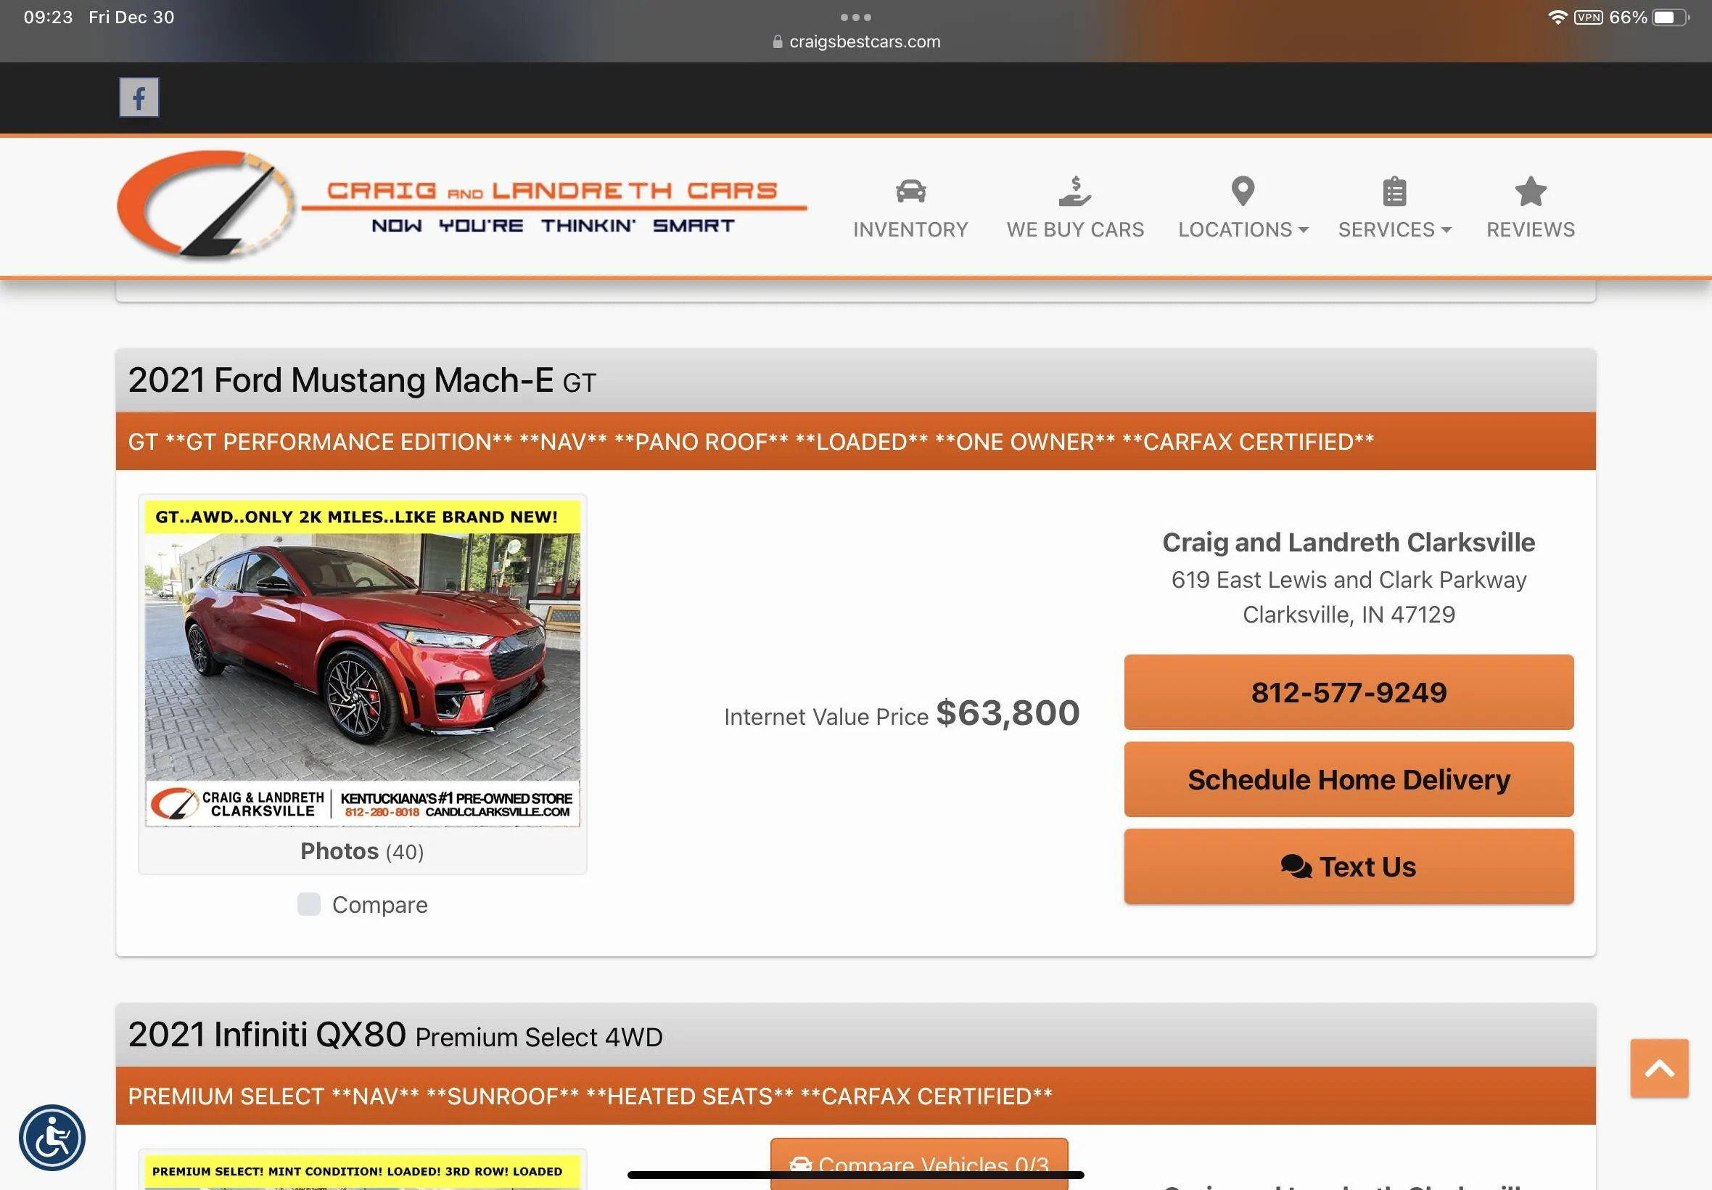Open the accessibility options icon
The height and width of the screenshot is (1190, 1712).
[52, 1137]
